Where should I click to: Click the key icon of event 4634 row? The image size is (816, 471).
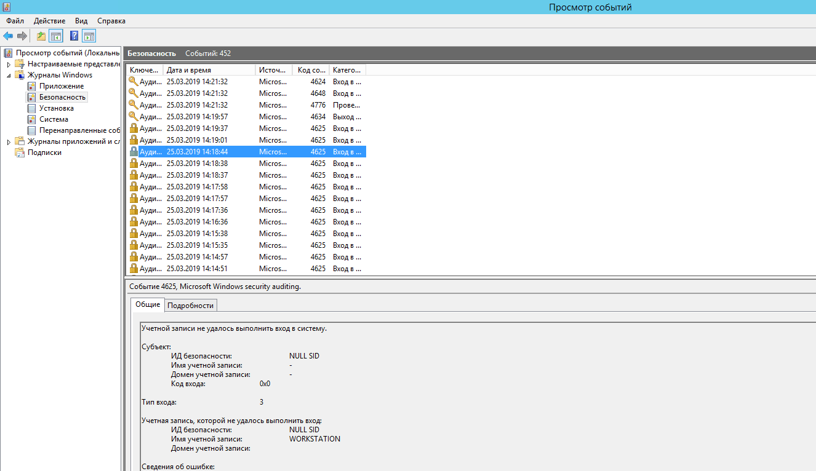134,116
